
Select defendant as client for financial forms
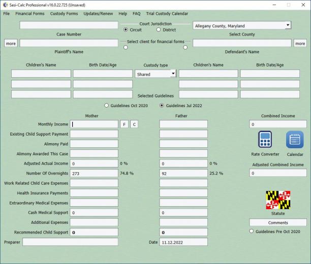pyautogui.click(x=185, y=47)
